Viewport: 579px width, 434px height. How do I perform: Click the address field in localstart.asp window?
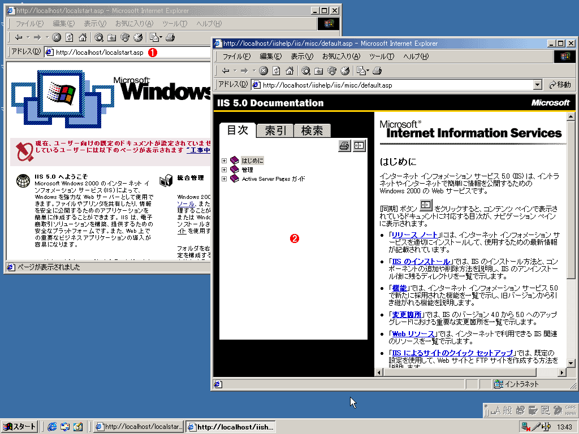(127, 53)
